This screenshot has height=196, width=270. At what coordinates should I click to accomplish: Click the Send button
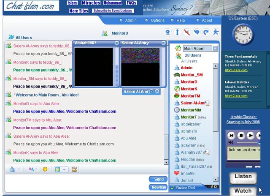[x=158, y=179]
